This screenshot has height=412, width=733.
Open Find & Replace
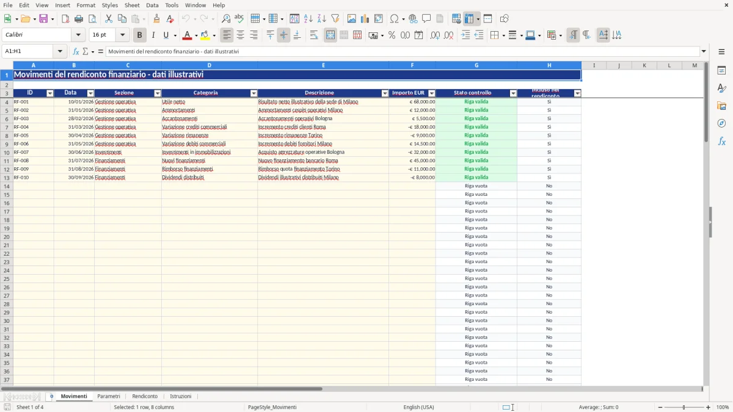point(226,19)
